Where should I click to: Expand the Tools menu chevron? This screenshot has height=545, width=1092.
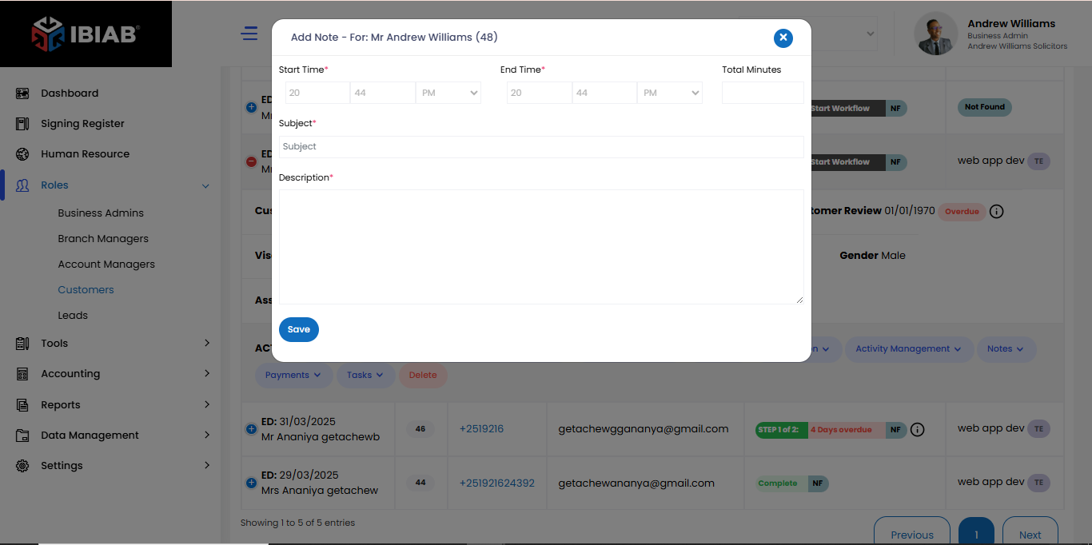[x=207, y=344]
